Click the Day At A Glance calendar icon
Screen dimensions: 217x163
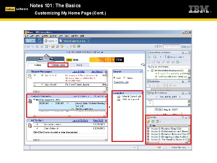tap(148, 93)
